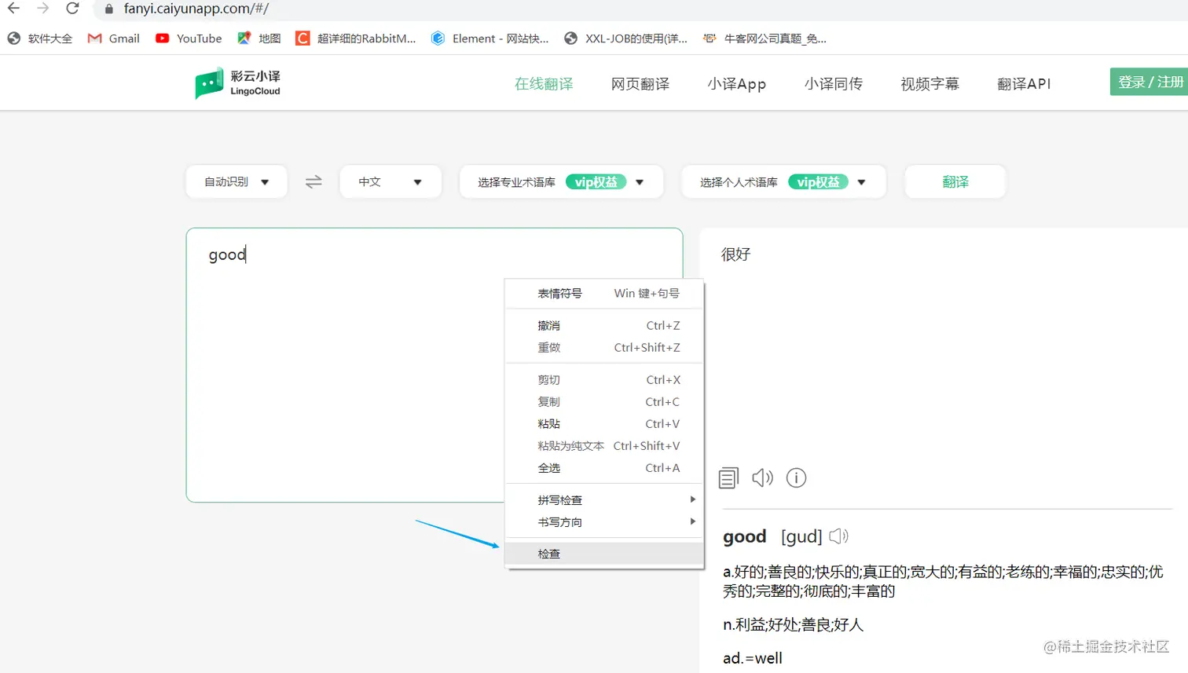Viewport: 1188px width, 673px height.
Task: Click the browser forward arrow
Action: click(43, 9)
